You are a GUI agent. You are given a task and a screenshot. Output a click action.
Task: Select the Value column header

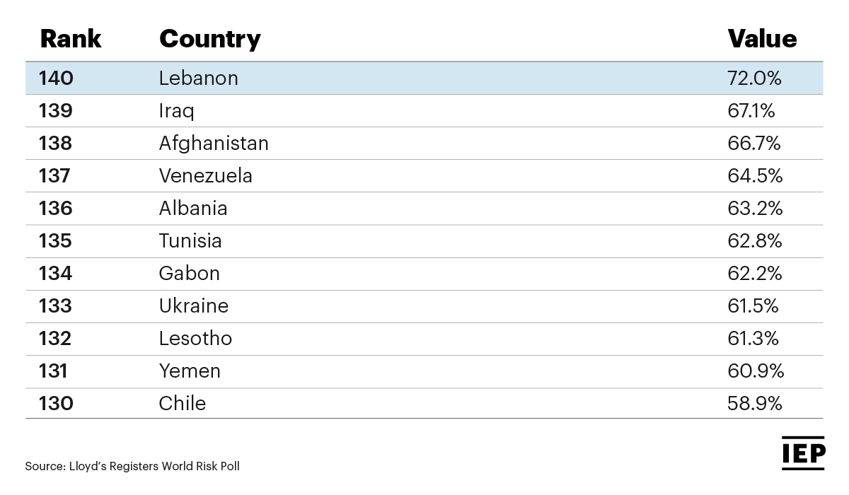click(762, 38)
